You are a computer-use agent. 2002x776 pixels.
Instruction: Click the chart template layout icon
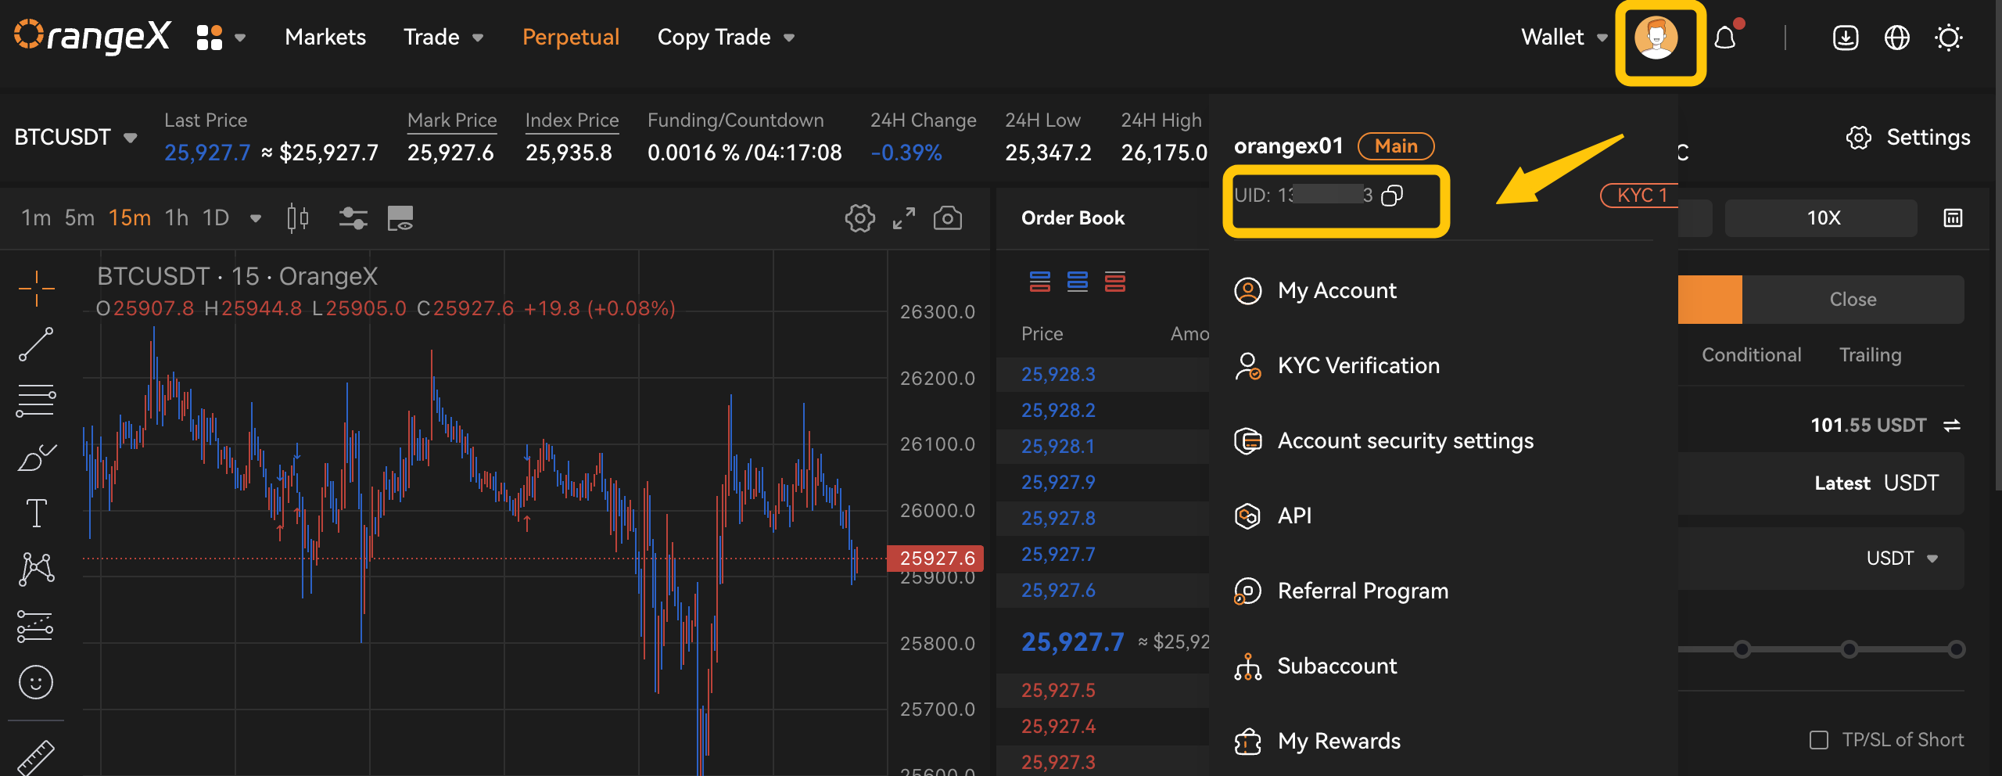[400, 217]
